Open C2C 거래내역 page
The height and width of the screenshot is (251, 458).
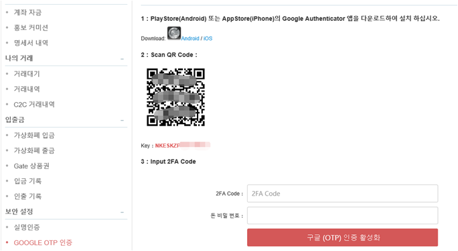tap(34, 104)
